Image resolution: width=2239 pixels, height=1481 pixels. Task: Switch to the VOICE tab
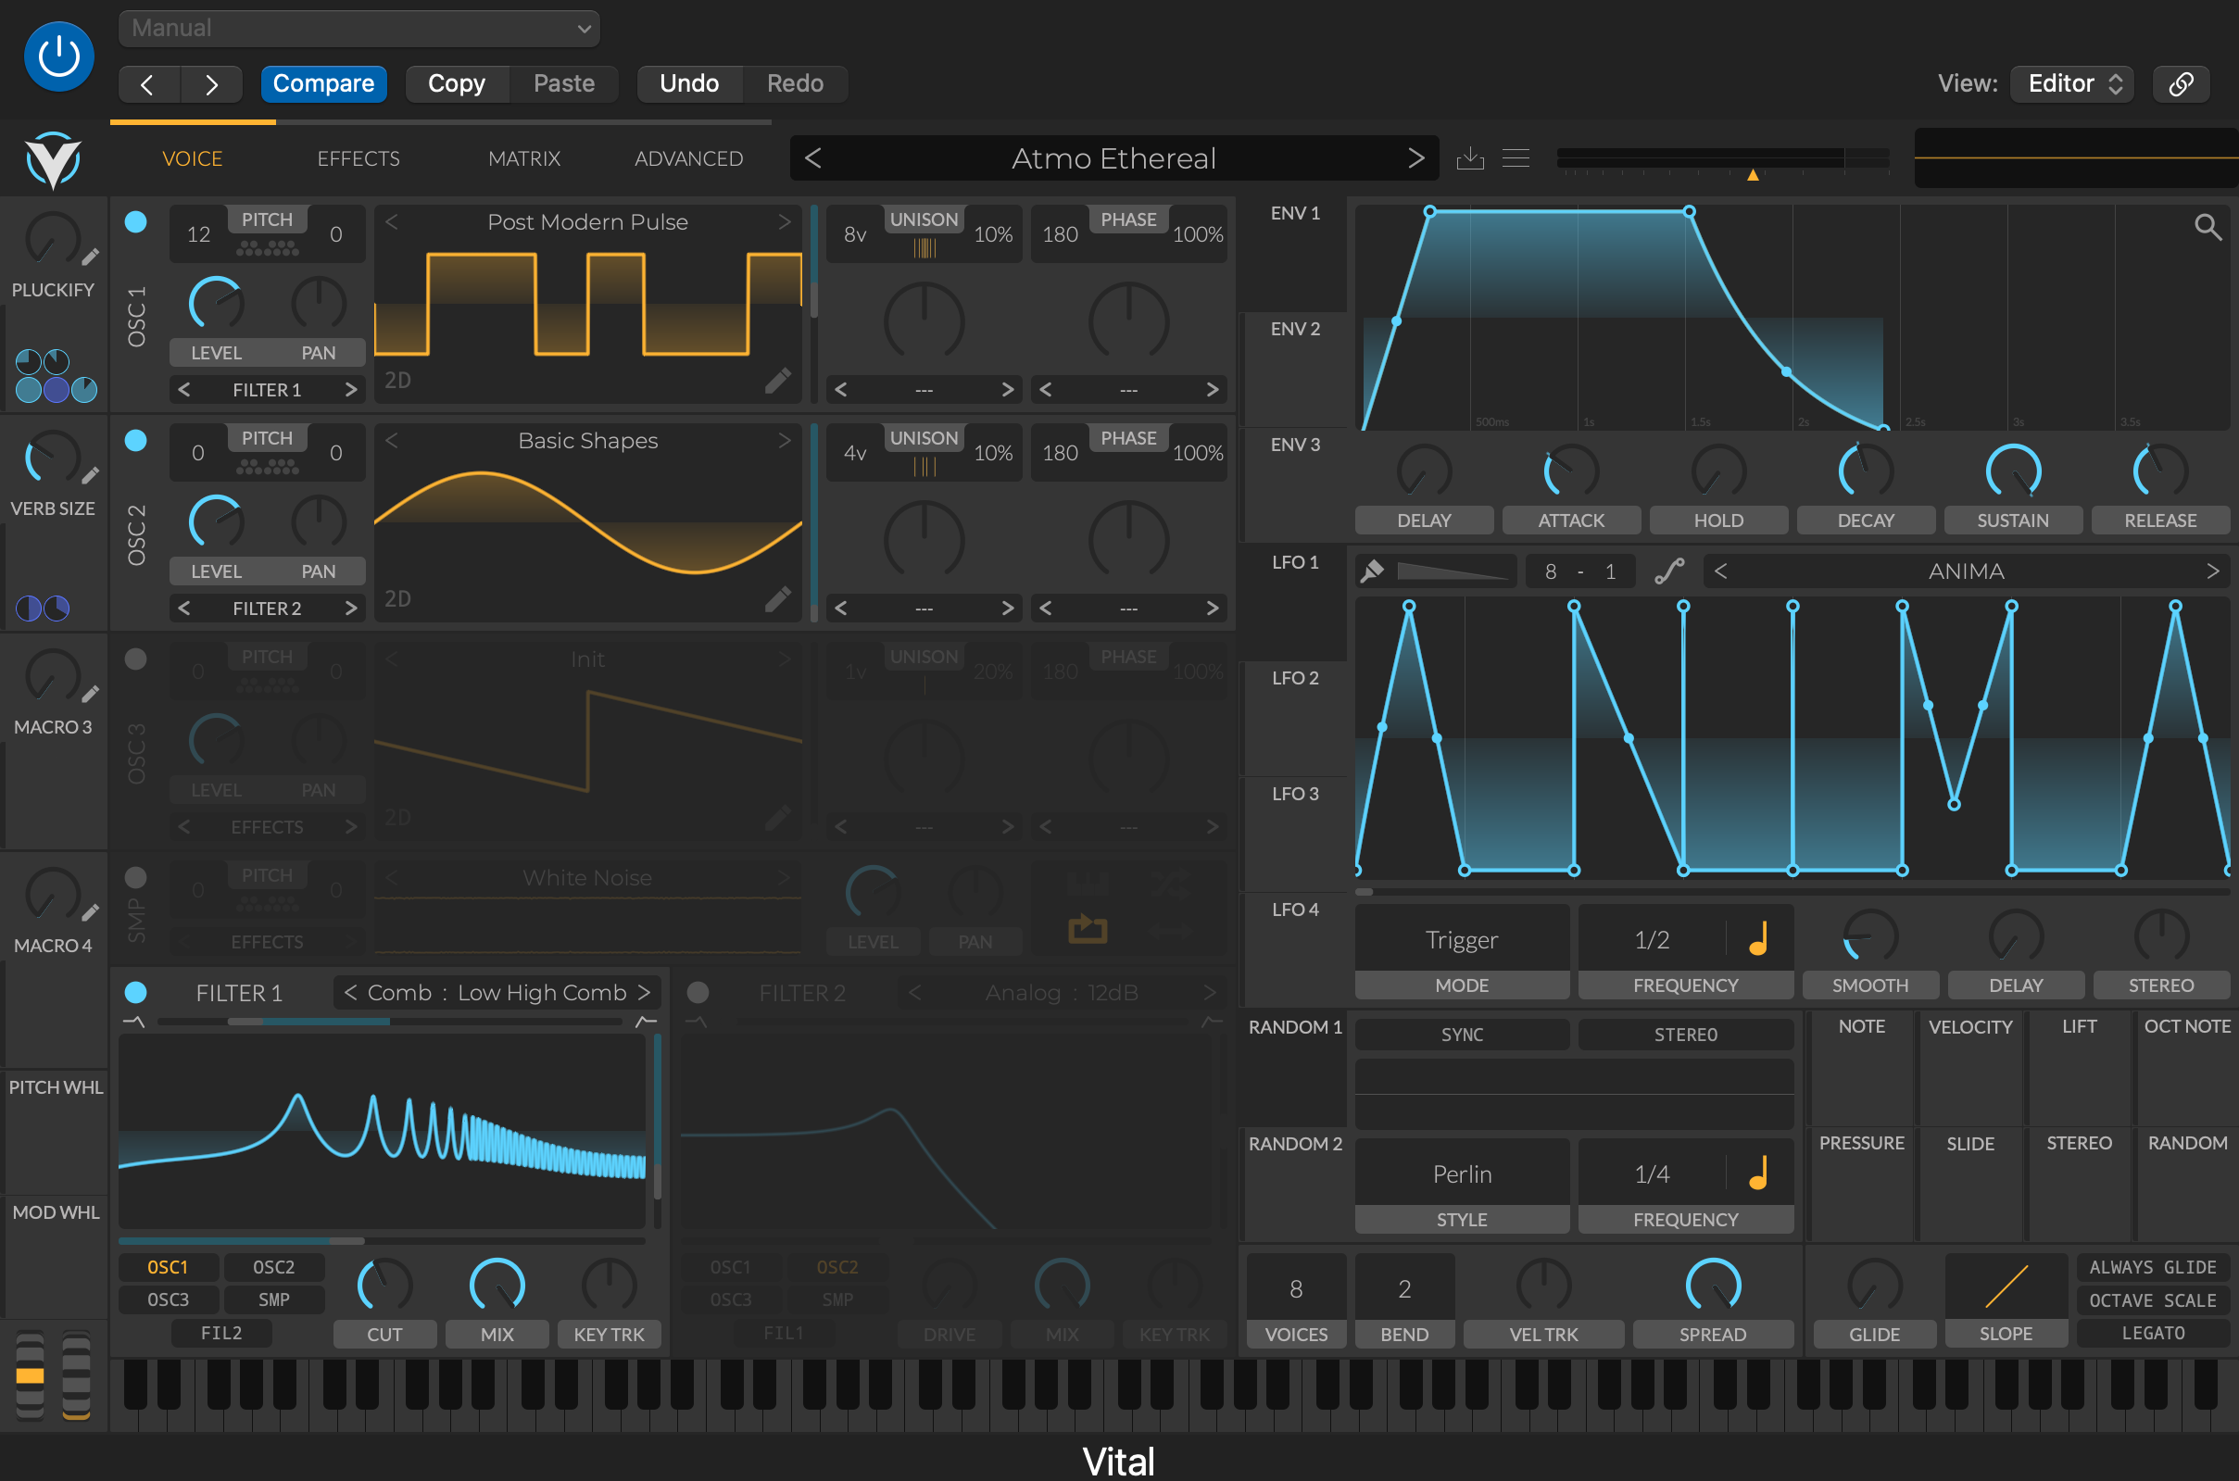pyautogui.click(x=193, y=158)
